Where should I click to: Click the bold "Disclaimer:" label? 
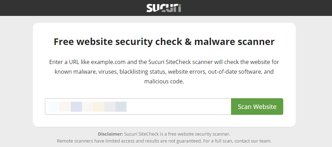[x=110, y=134]
